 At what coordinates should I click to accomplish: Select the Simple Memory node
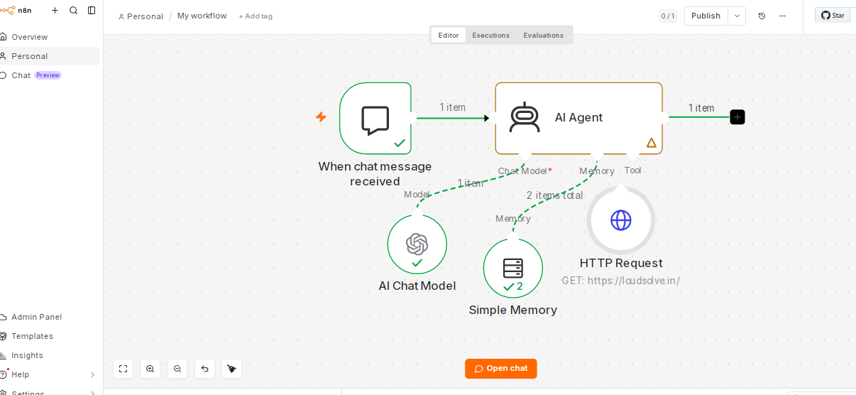513,269
